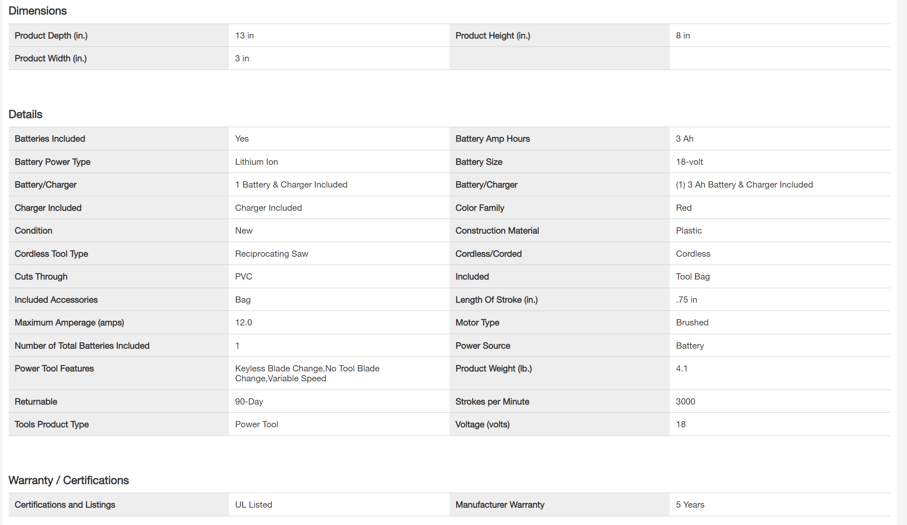Click the Warranty / Certifications heading

[68, 480]
